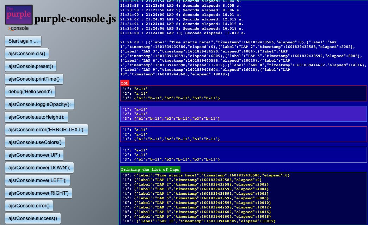
Task: Click the ajsrConsole.error() button
Action: [x=29, y=206]
